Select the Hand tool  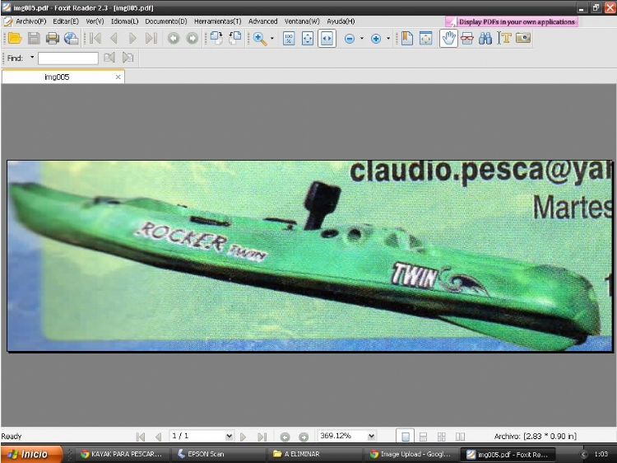point(448,38)
